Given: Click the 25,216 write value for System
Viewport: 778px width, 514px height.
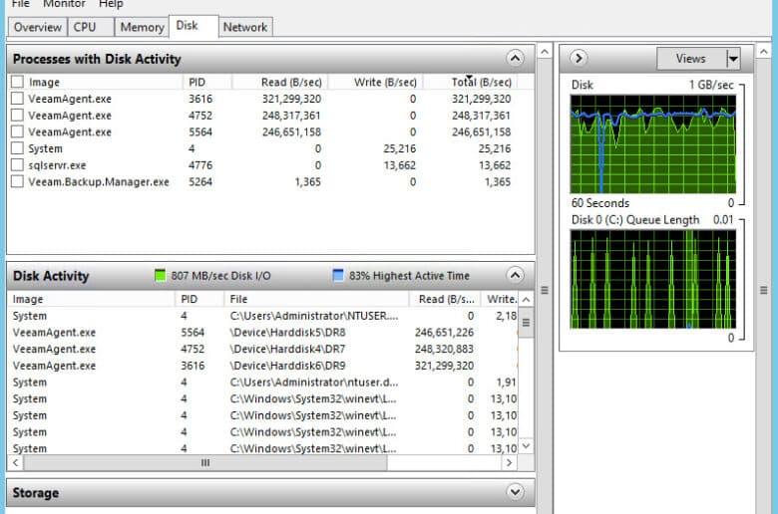Looking at the screenshot, I should pyautogui.click(x=400, y=148).
